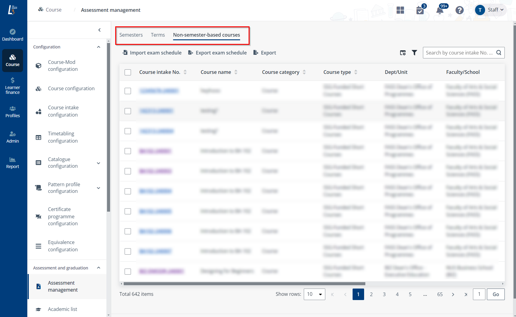The width and height of the screenshot is (516, 317).
Task: Select the checkbox in the table header row
Action: pyautogui.click(x=128, y=72)
